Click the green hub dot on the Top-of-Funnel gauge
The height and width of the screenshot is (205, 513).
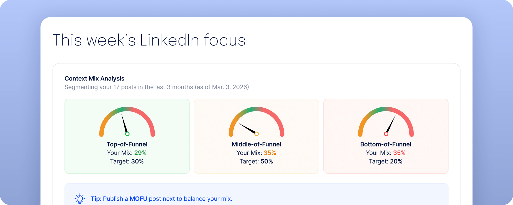pyautogui.click(x=127, y=134)
